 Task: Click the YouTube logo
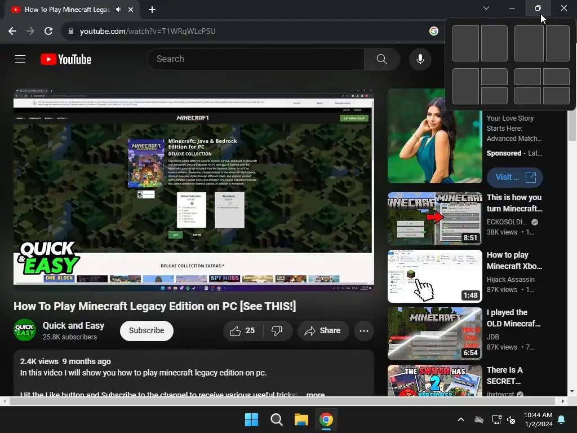66,59
